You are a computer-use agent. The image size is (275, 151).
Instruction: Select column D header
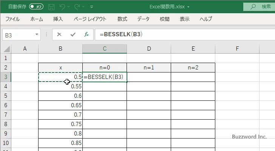click(x=149, y=49)
